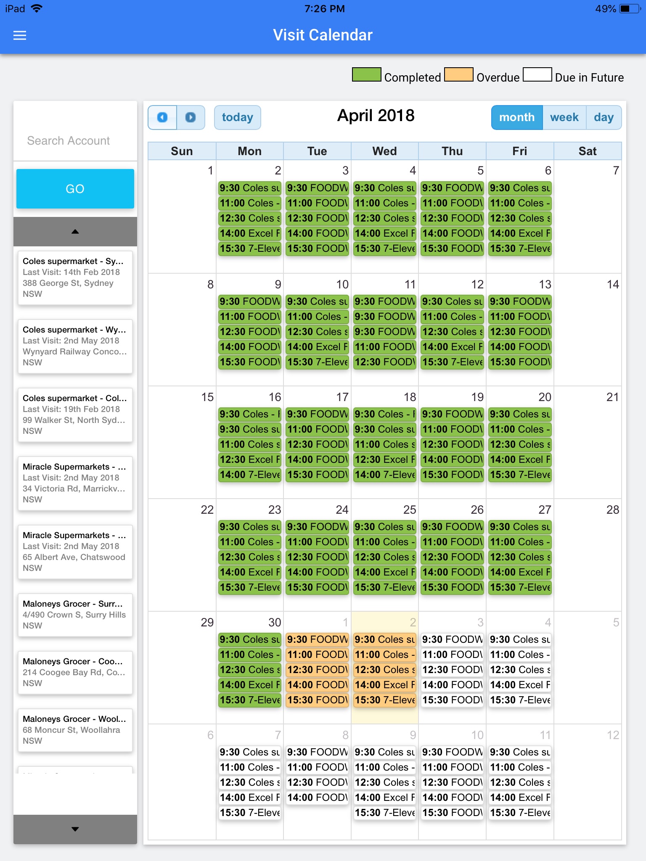Open April 9 12:30 FOODW visit

(x=250, y=332)
